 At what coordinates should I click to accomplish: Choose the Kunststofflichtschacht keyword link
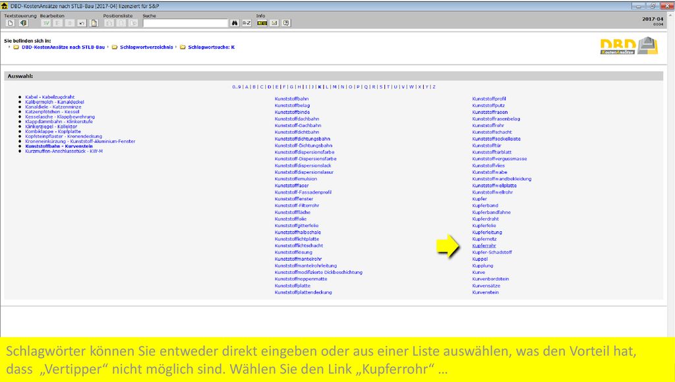click(x=299, y=246)
